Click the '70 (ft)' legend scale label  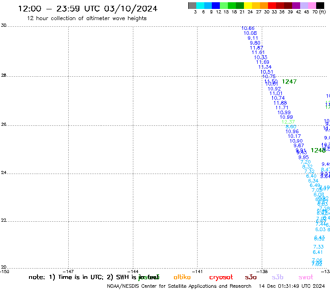point(319,12)
